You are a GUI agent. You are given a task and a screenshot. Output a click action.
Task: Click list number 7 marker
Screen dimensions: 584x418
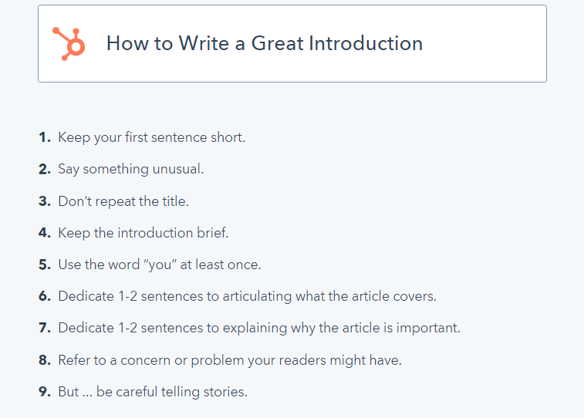44,328
